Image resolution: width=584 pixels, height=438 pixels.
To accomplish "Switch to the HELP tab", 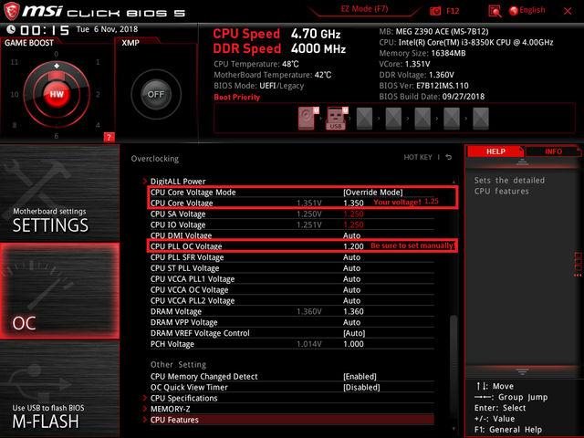I will pos(495,151).
